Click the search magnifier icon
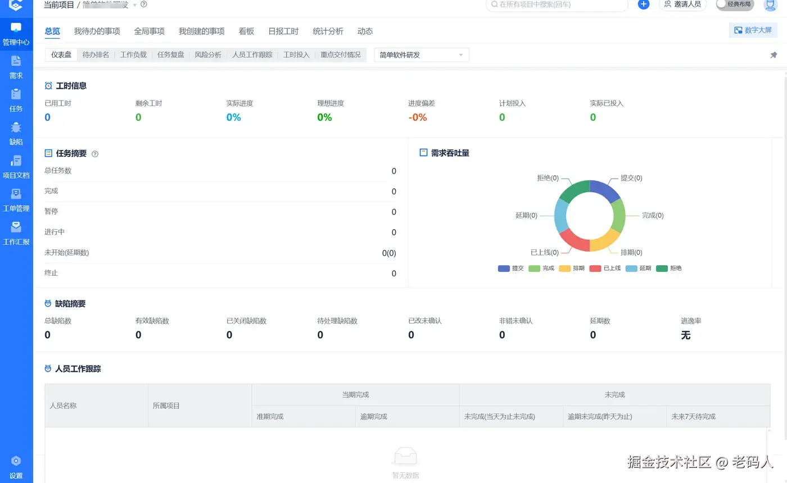 494,4
